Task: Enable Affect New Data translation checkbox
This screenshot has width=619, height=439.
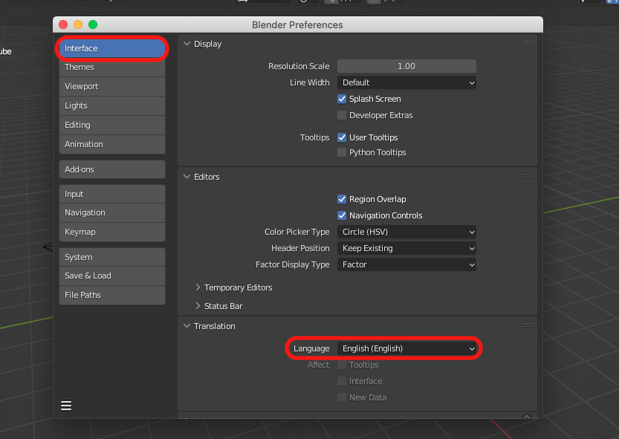Action: 342,397
